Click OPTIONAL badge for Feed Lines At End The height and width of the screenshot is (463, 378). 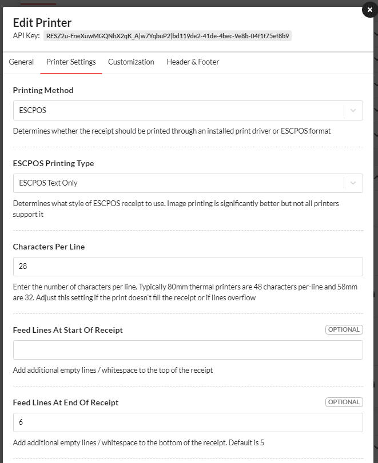pos(344,402)
